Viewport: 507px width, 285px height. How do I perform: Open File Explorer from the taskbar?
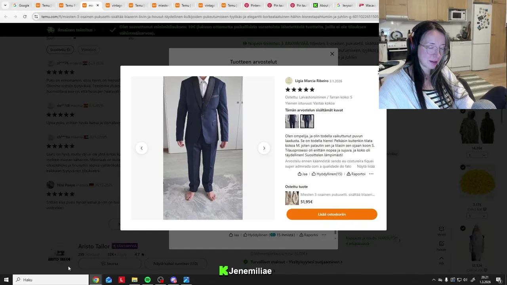point(135,280)
